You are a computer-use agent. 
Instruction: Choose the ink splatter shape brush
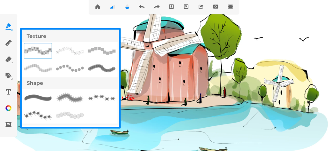pyautogui.click(x=38, y=115)
